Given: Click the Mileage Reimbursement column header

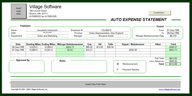Looking at the screenshot, I should pyautogui.click(x=70, y=44).
